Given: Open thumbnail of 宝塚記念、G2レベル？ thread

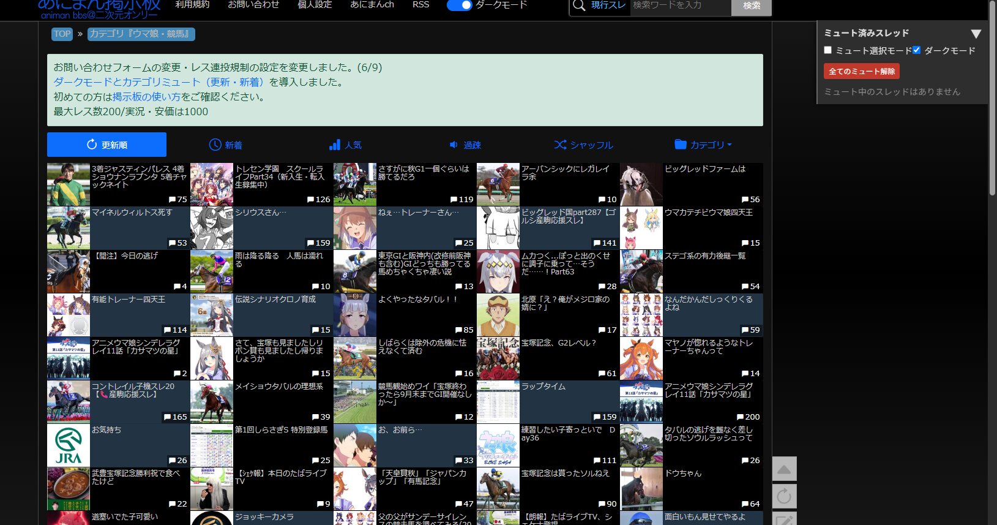Looking at the screenshot, I should click(498, 358).
